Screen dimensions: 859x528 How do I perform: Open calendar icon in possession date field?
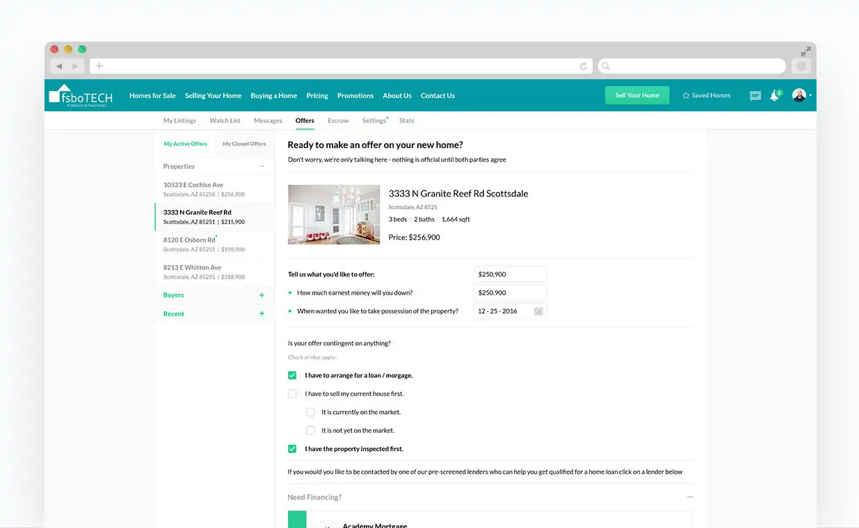538,311
